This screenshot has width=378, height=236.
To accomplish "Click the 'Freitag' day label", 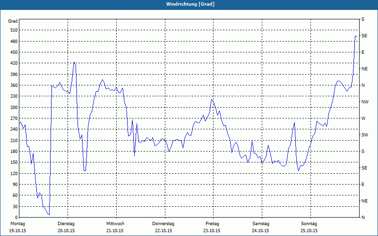I will [212, 224].
